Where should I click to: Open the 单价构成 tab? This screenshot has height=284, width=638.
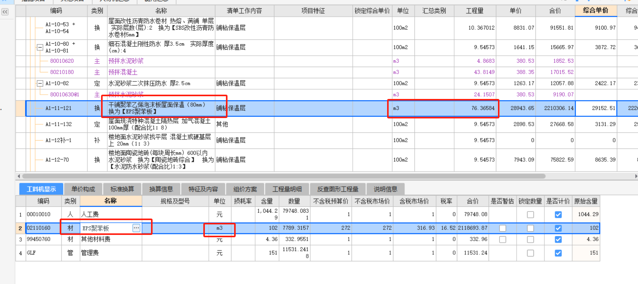pos(83,189)
